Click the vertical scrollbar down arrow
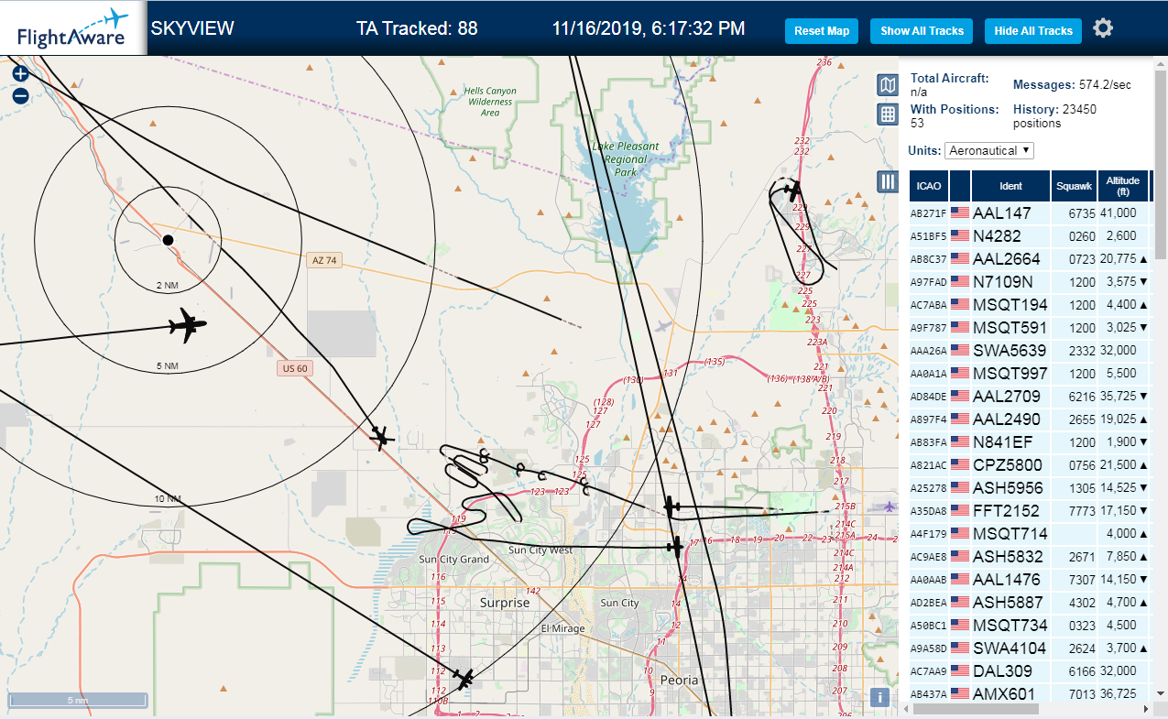Image resolution: width=1168 pixels, height=719 pixels. coord(1160,693)
